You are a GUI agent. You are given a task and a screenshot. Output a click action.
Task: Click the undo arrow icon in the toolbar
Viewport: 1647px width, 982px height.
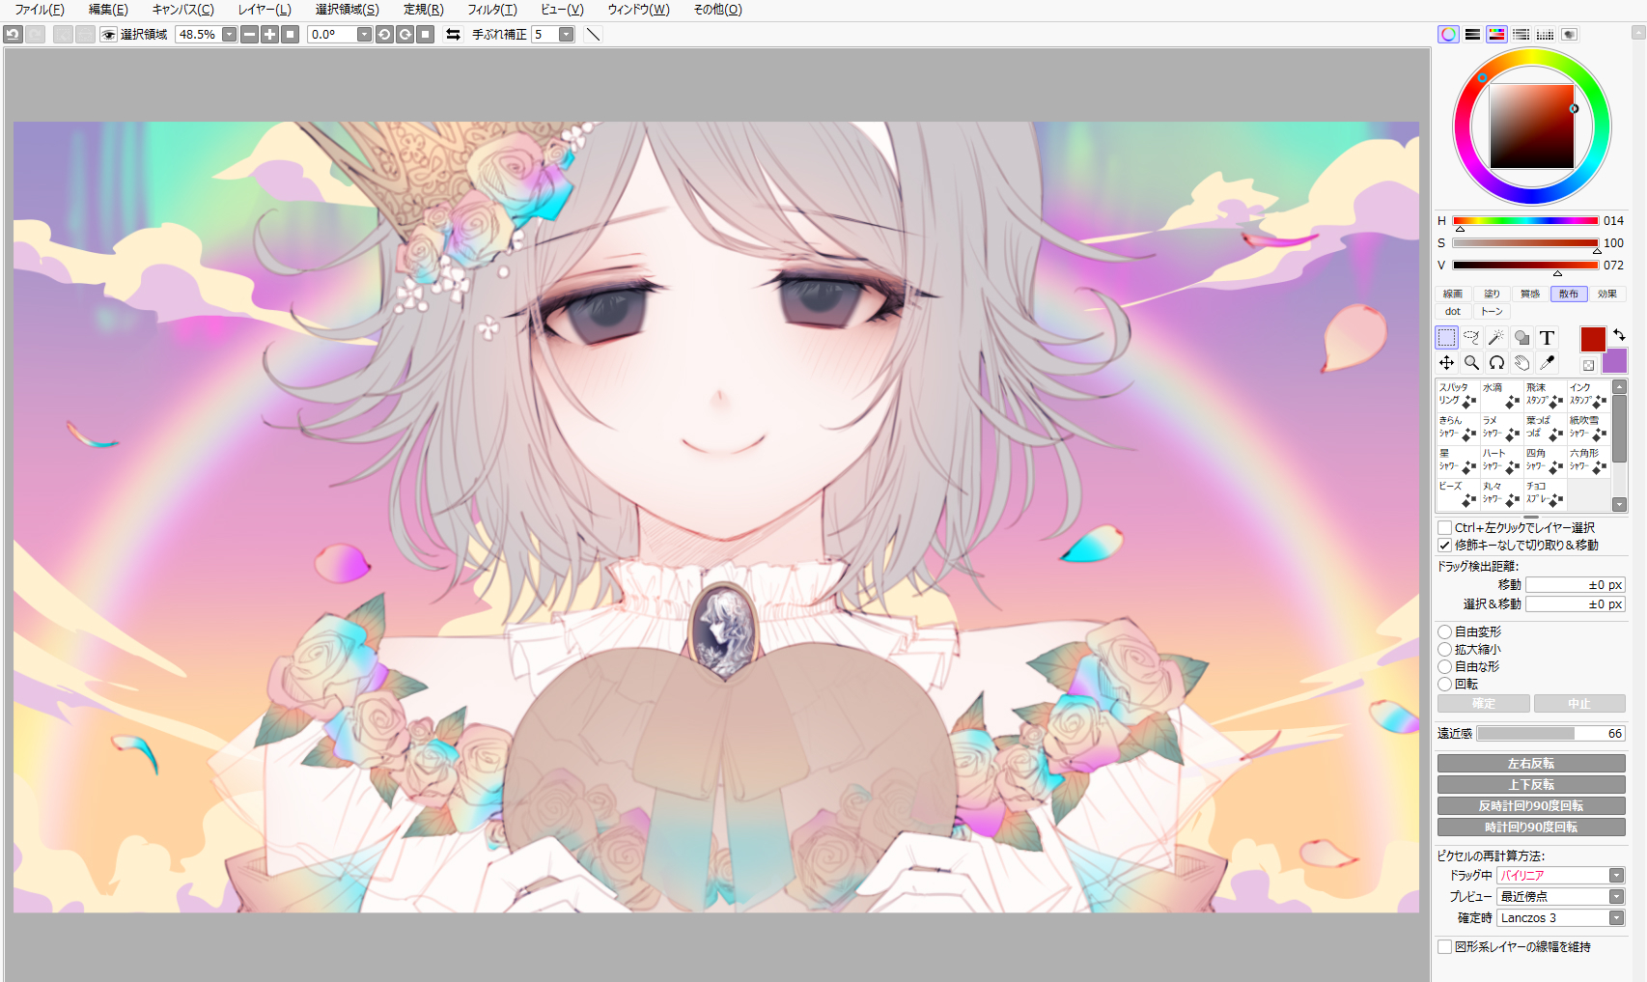pyautogui.click(x=13, y=34)
